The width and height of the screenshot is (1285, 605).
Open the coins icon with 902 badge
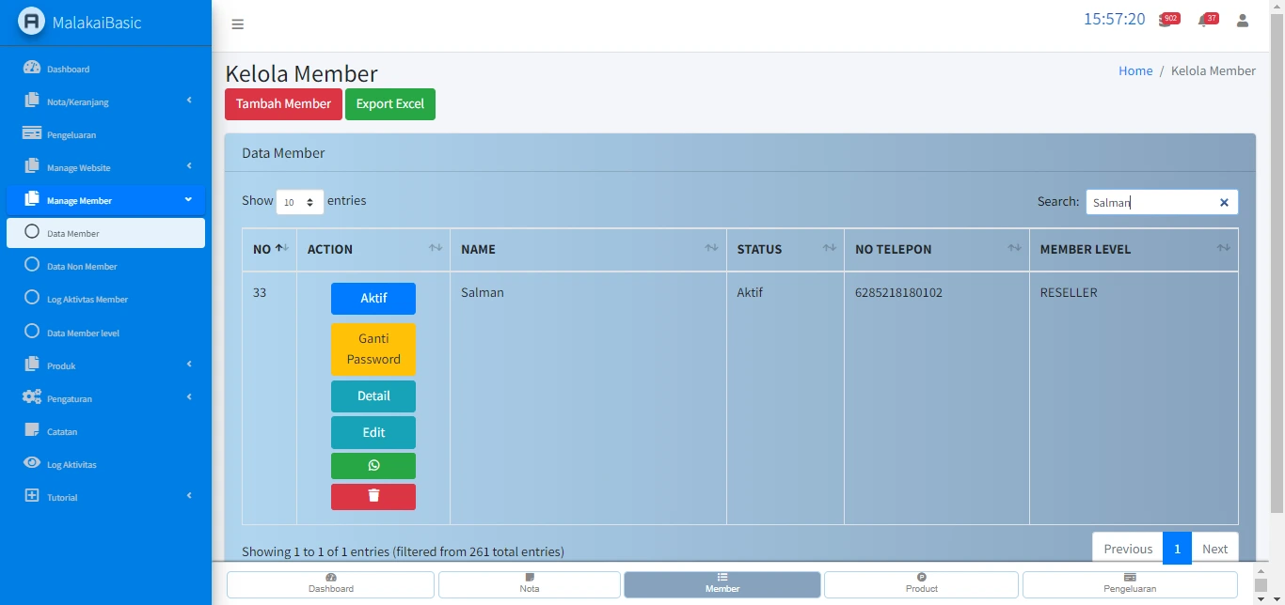(1166, 21)
